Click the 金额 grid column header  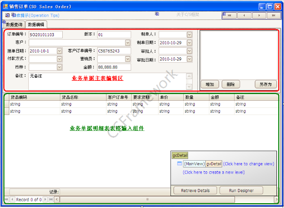pyautogui.click(x=222, y=98)
